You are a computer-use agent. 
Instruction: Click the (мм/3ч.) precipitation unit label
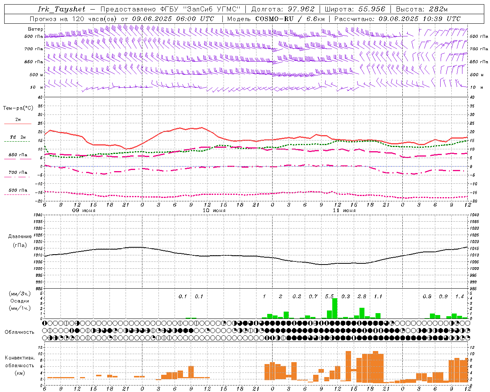[20, 294]
